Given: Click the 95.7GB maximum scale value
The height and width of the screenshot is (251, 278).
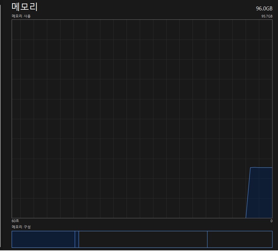Looking at the screenshot, I should click(x=267, y=16).
